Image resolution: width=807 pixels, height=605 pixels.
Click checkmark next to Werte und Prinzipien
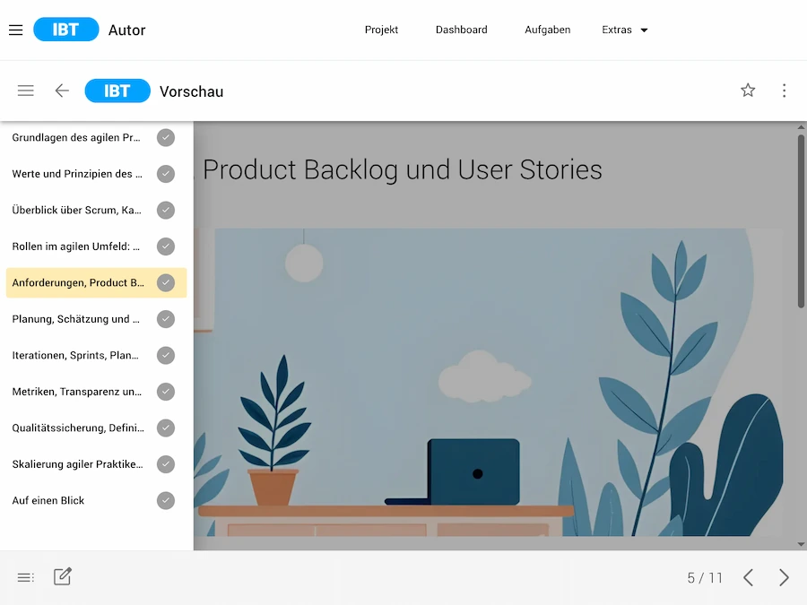166,174
